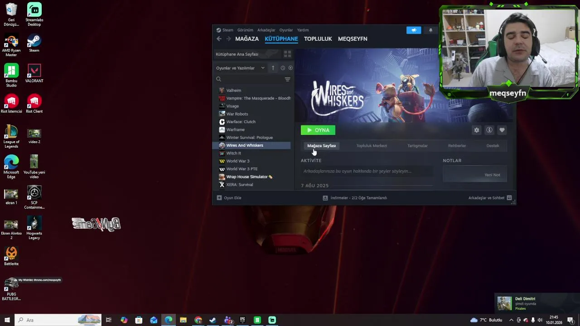The width and height of the screenshot is (580, 326).
Task: Open the Tartışmalar link
Action: coord(417,146)
